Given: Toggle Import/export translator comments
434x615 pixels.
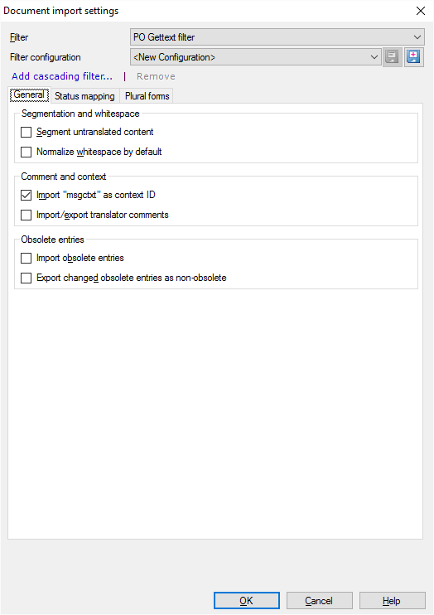Looking at the screenshot, I should pyautogui.click(x=26, y=215).
